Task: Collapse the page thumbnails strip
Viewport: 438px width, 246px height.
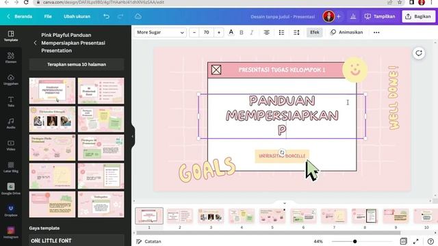Action: point(285,203)
